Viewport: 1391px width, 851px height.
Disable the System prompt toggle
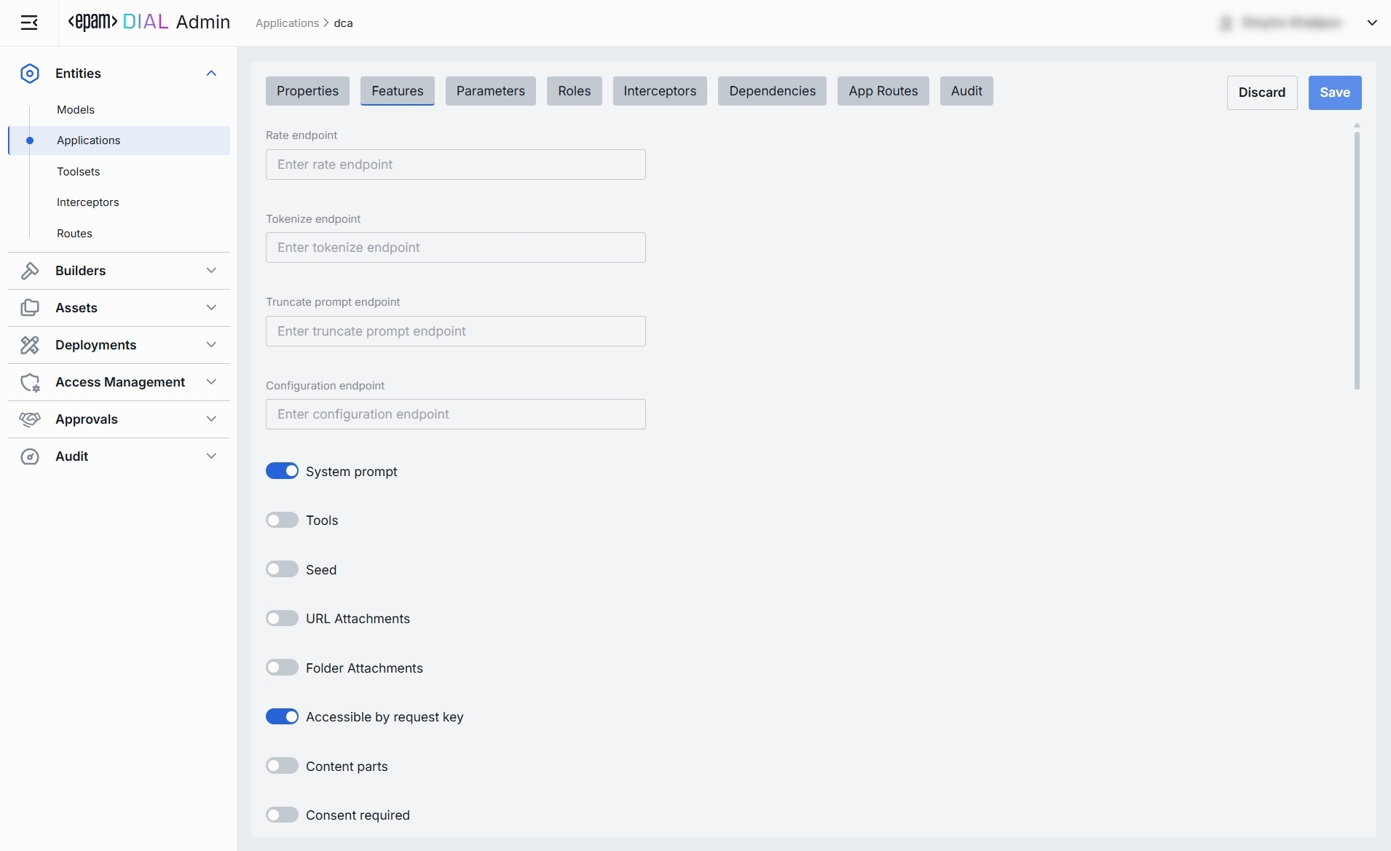click(282, 471)
